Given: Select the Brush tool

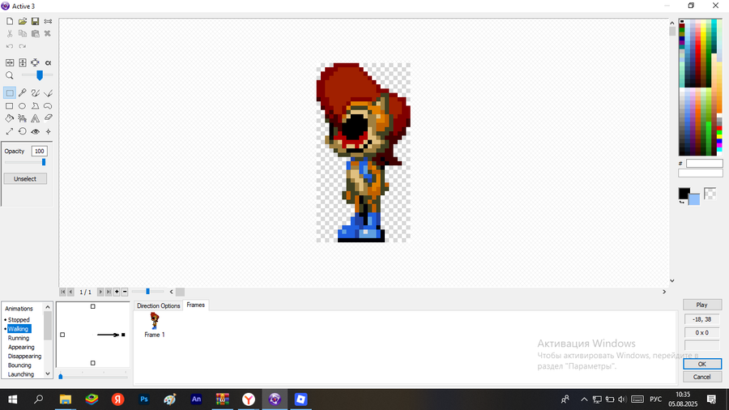Looking at the screenshot, I should pos(35,93).
